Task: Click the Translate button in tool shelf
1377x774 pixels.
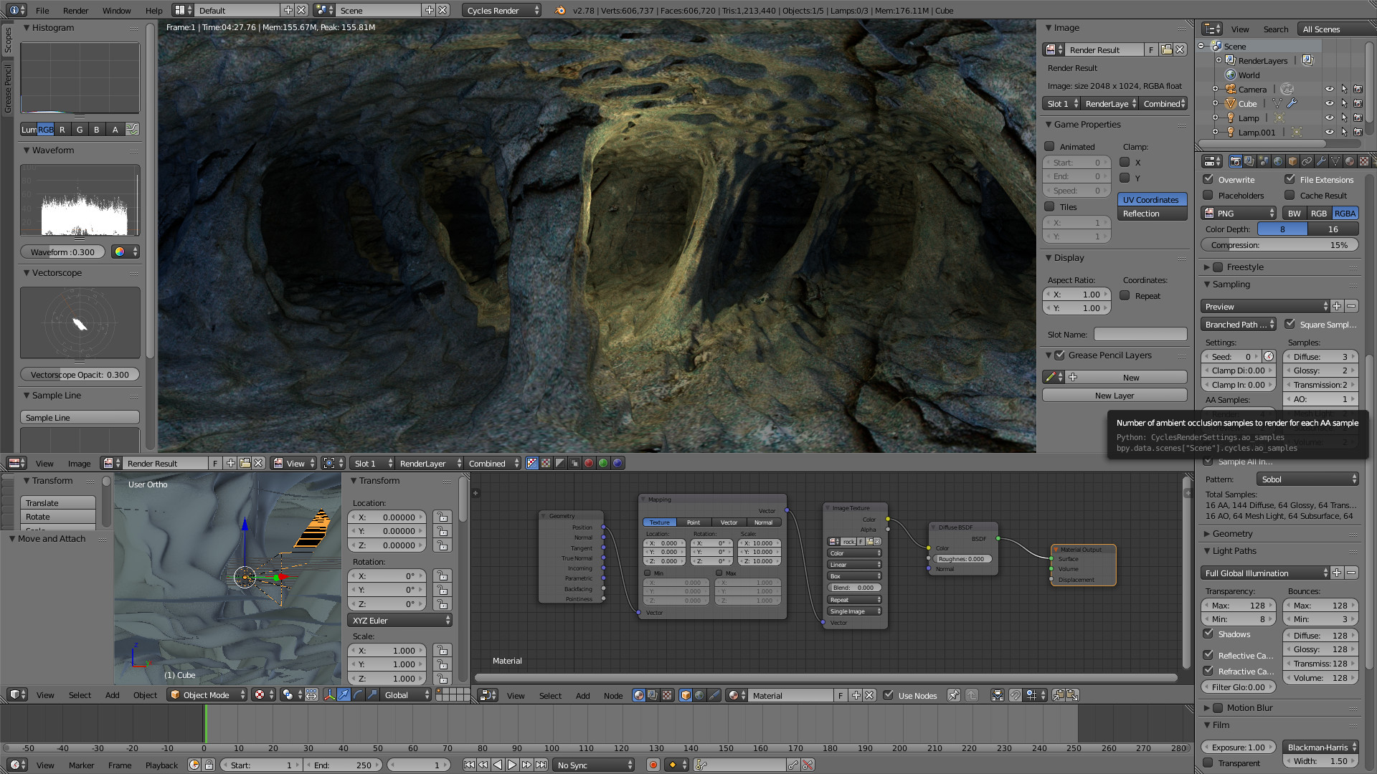Action: (58, 502)
